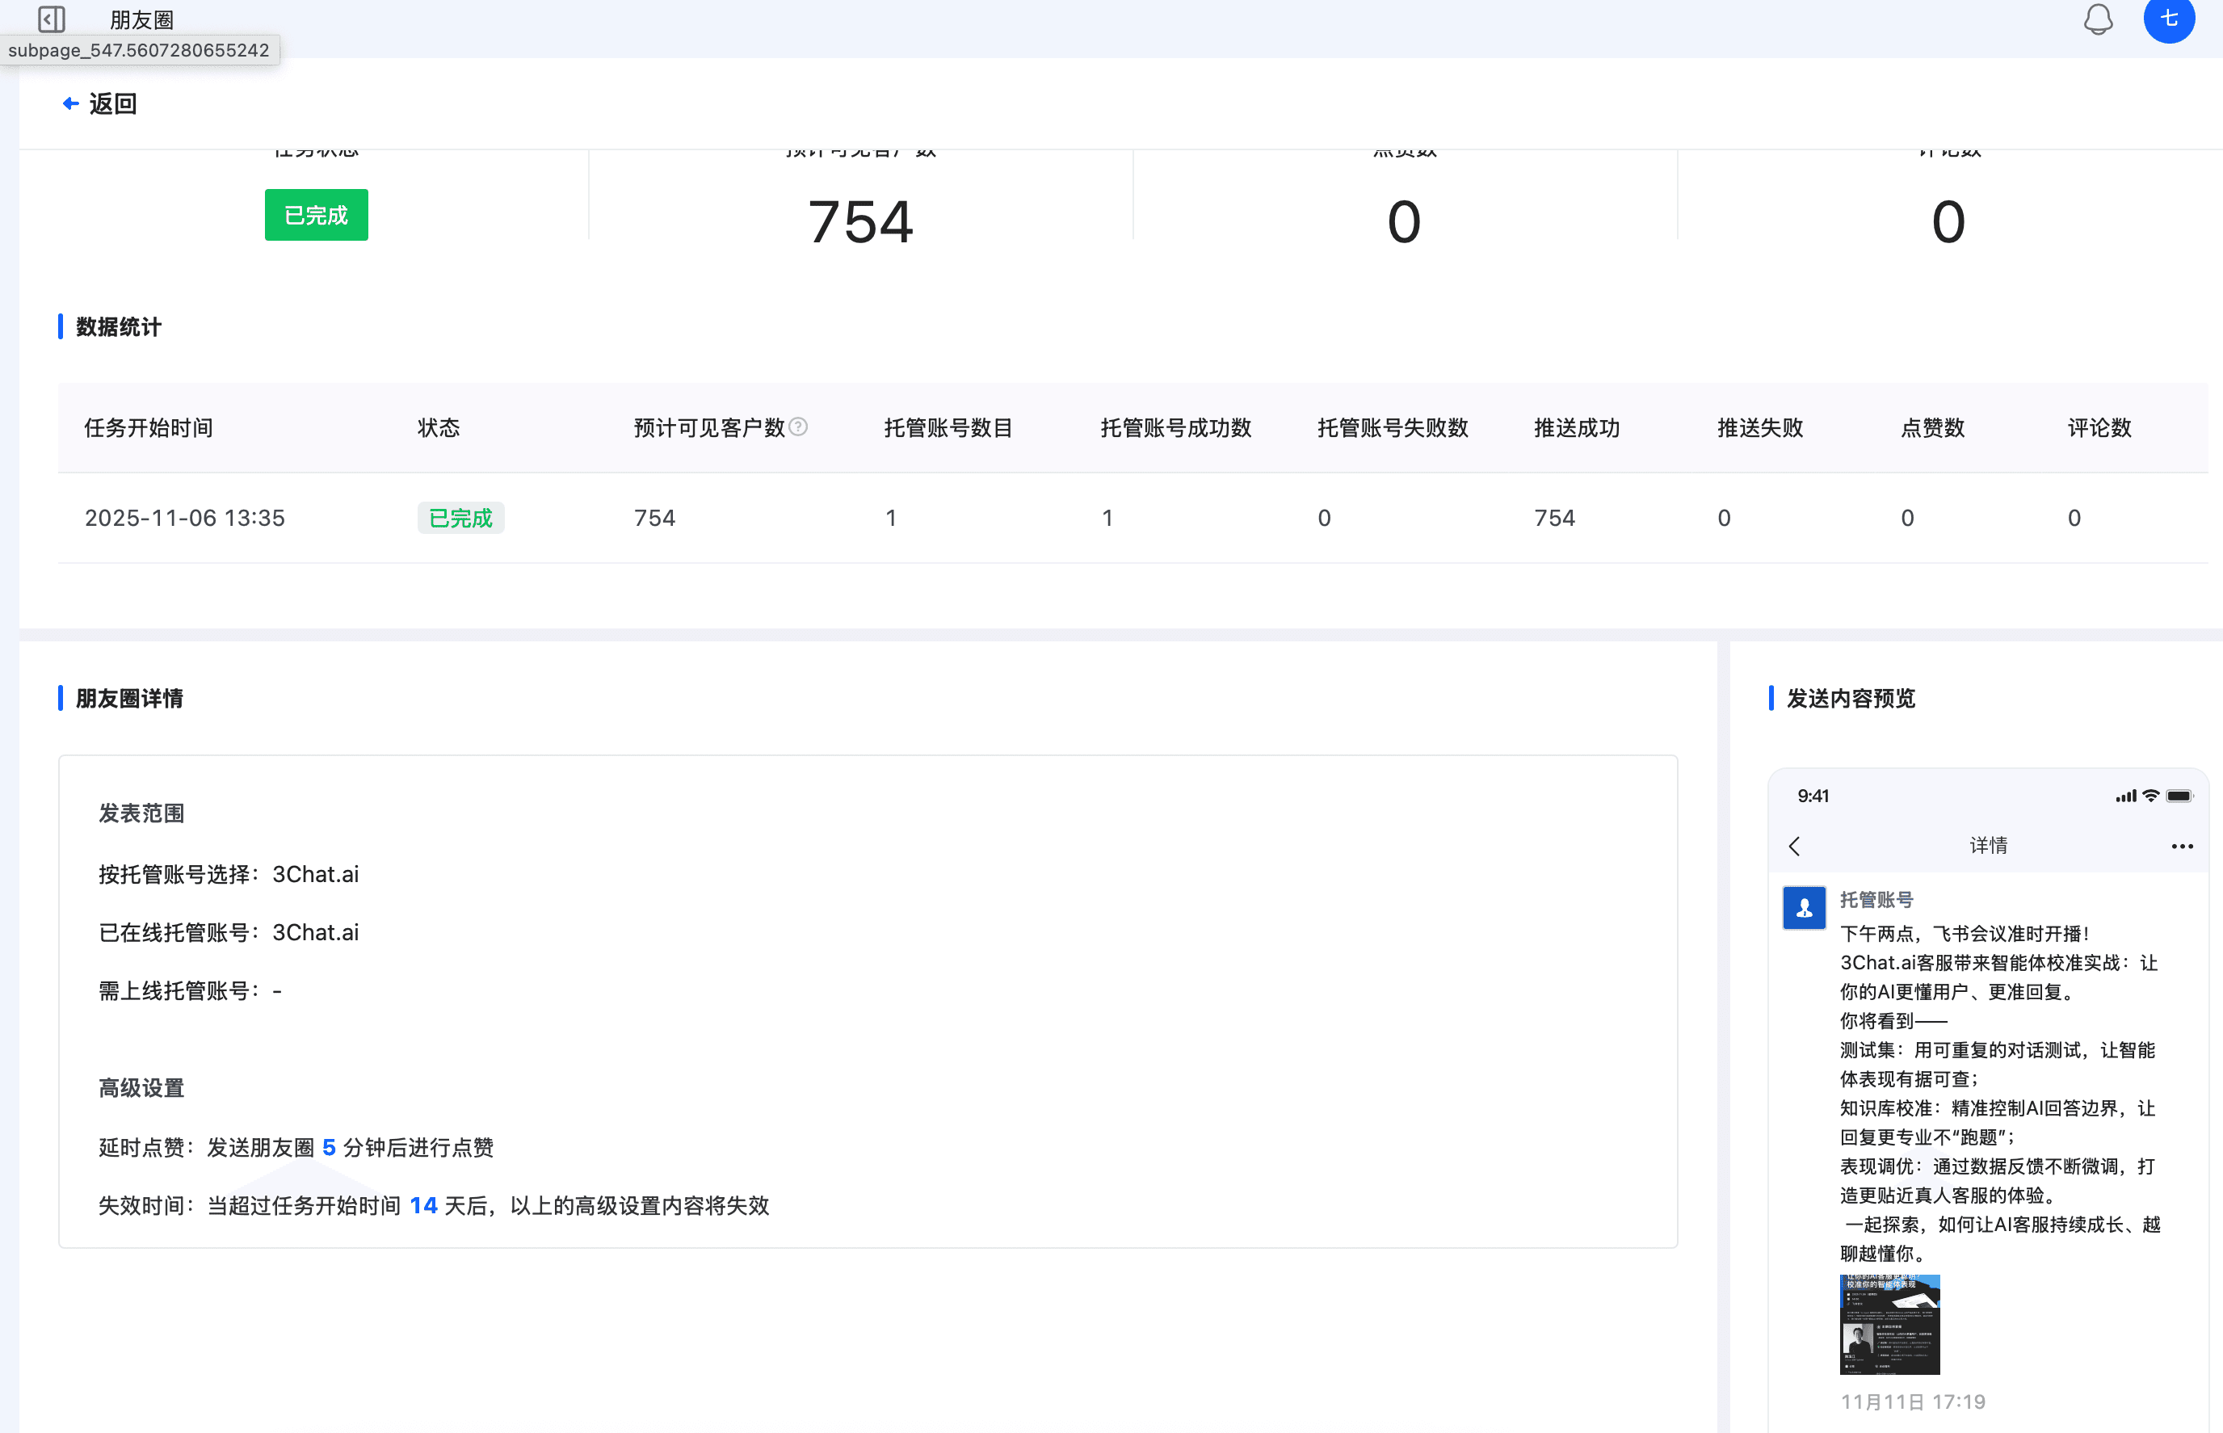This screenshot has width=2223, height=1433.
Task: Click the 任务开始时间 column header
Action: pos(149,427)
